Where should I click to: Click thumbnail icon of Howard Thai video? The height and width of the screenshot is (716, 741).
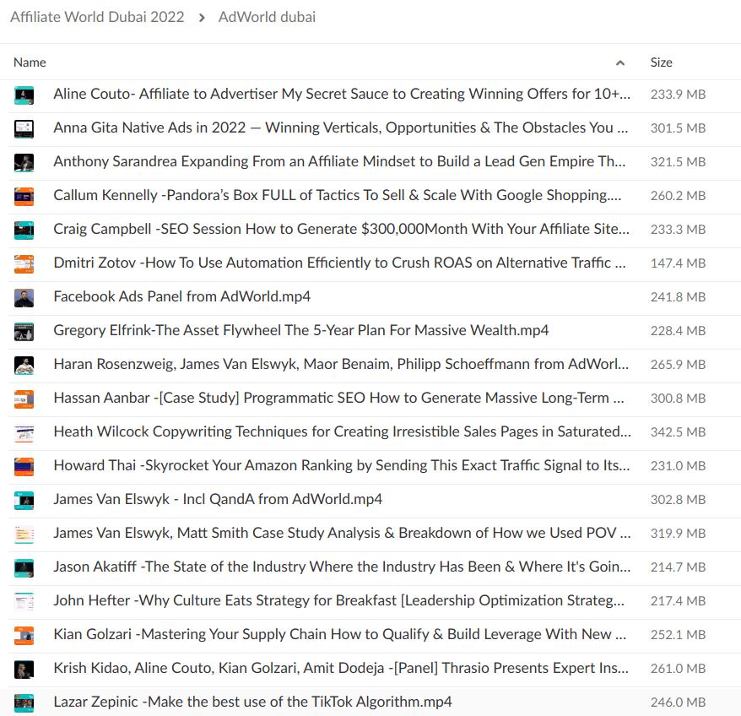(x=24, y=466)
